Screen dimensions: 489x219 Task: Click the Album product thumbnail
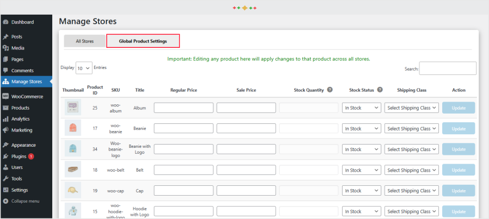pos(73,107)
